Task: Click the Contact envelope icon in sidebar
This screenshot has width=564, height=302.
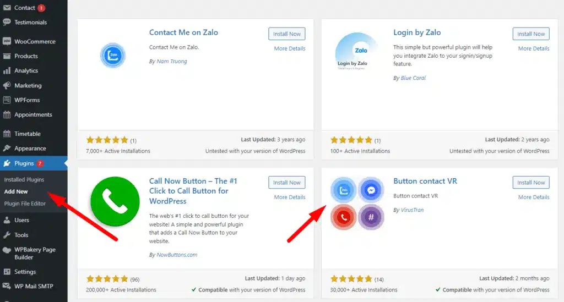Action: tap(7, 8)
